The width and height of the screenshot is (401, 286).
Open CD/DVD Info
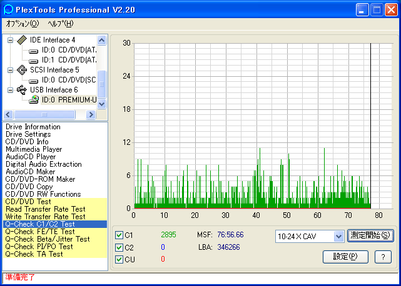click(27, 142)
